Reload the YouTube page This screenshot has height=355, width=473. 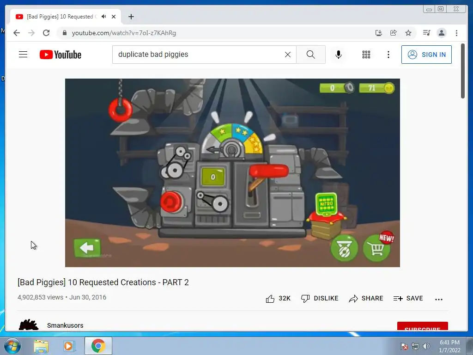(46, 33)
